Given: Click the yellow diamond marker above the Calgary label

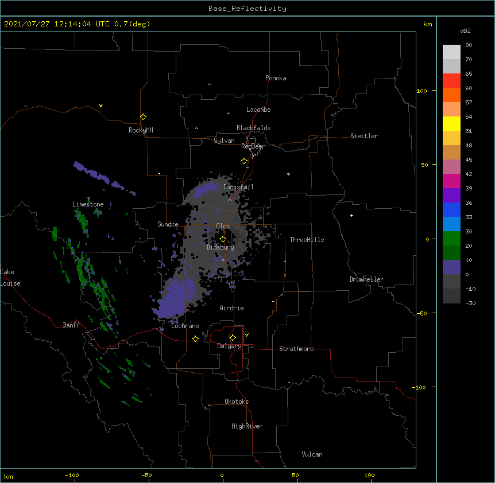Looking at the screenshot, I should 233,338.
